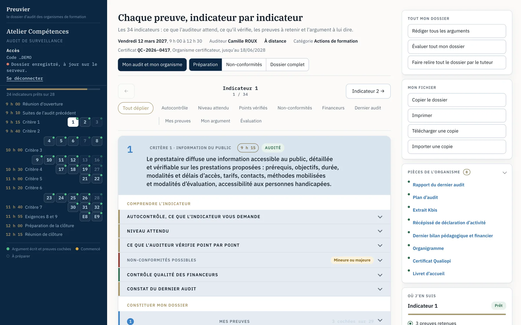Expand 'Autocontrôle, ce que l'indicateur vous demande'
This screenshot has width=521, height=325.
click(254, 217)
